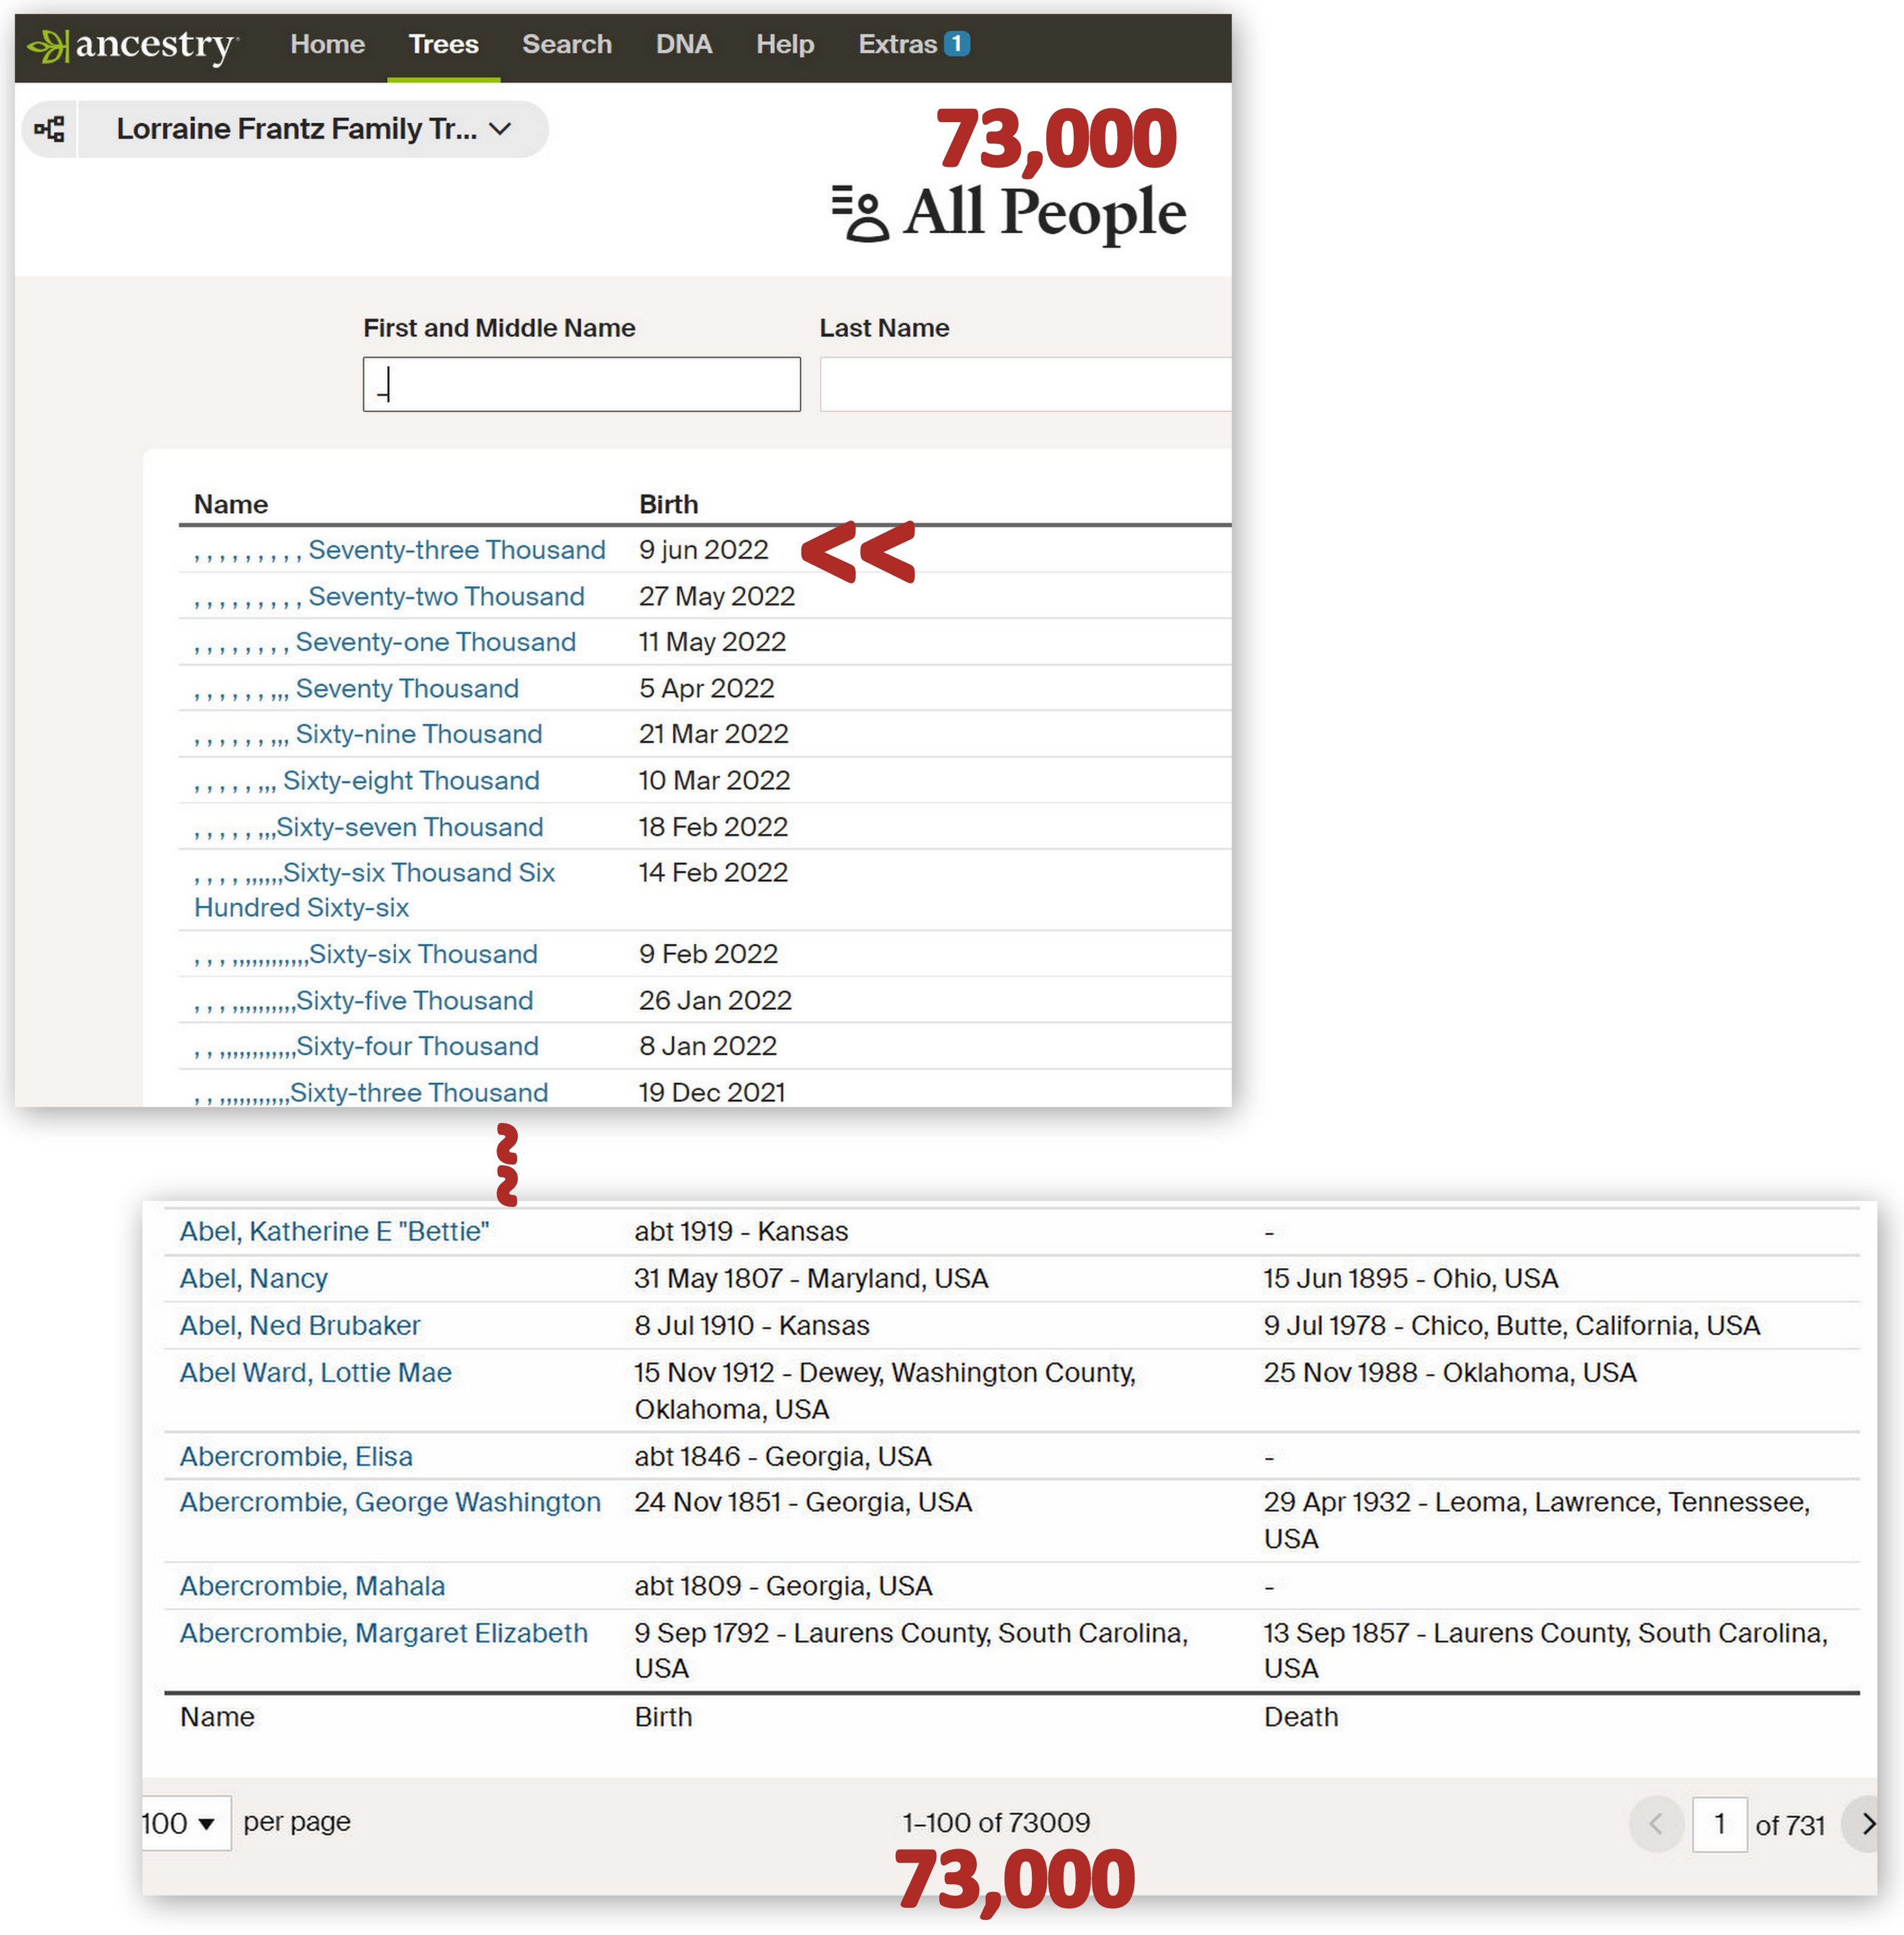Viewport: 1904px width, 1935px height.
Task: Click the tree view icon button
Action: [x=49, y=129]
